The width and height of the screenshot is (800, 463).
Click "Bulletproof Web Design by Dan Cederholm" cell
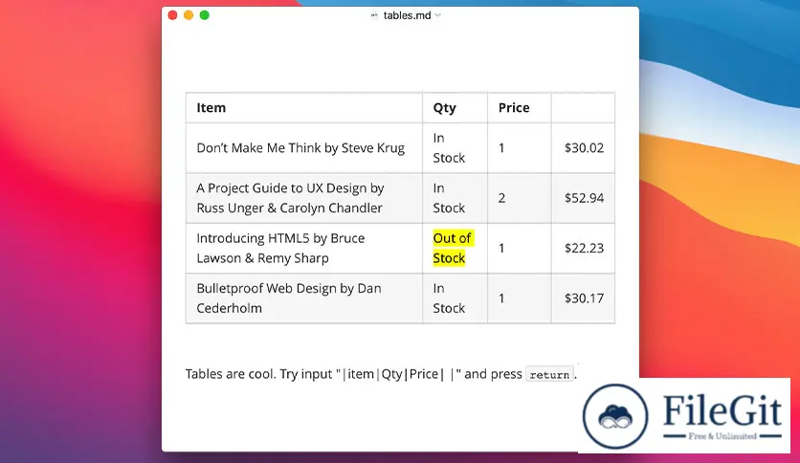[x=304, y=298]
